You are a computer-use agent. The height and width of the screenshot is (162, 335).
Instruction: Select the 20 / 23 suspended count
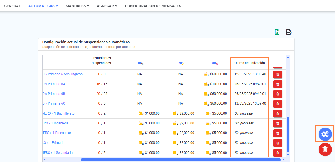pos(102,94)
